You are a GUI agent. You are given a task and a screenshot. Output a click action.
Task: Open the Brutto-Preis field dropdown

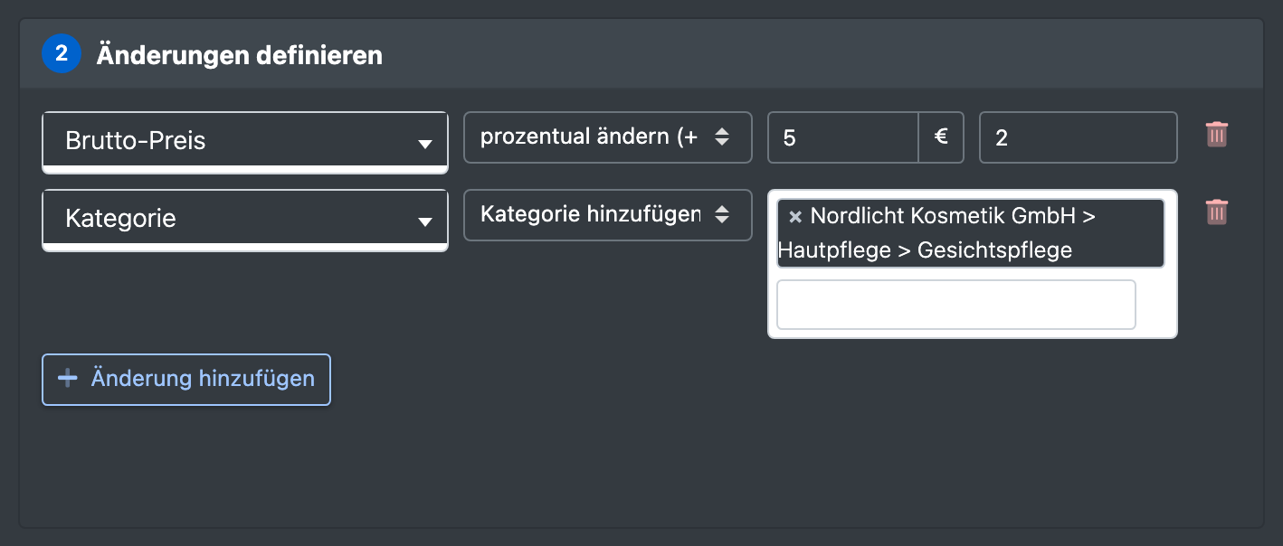coord(245,142)
